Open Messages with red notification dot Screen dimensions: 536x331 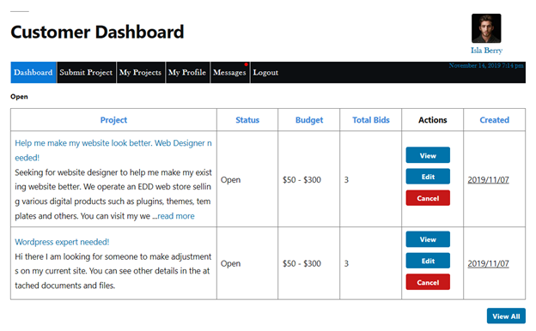[x=229, y=72]
